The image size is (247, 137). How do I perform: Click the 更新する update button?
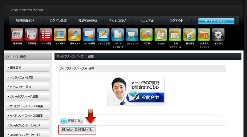[x=71, y=121]
